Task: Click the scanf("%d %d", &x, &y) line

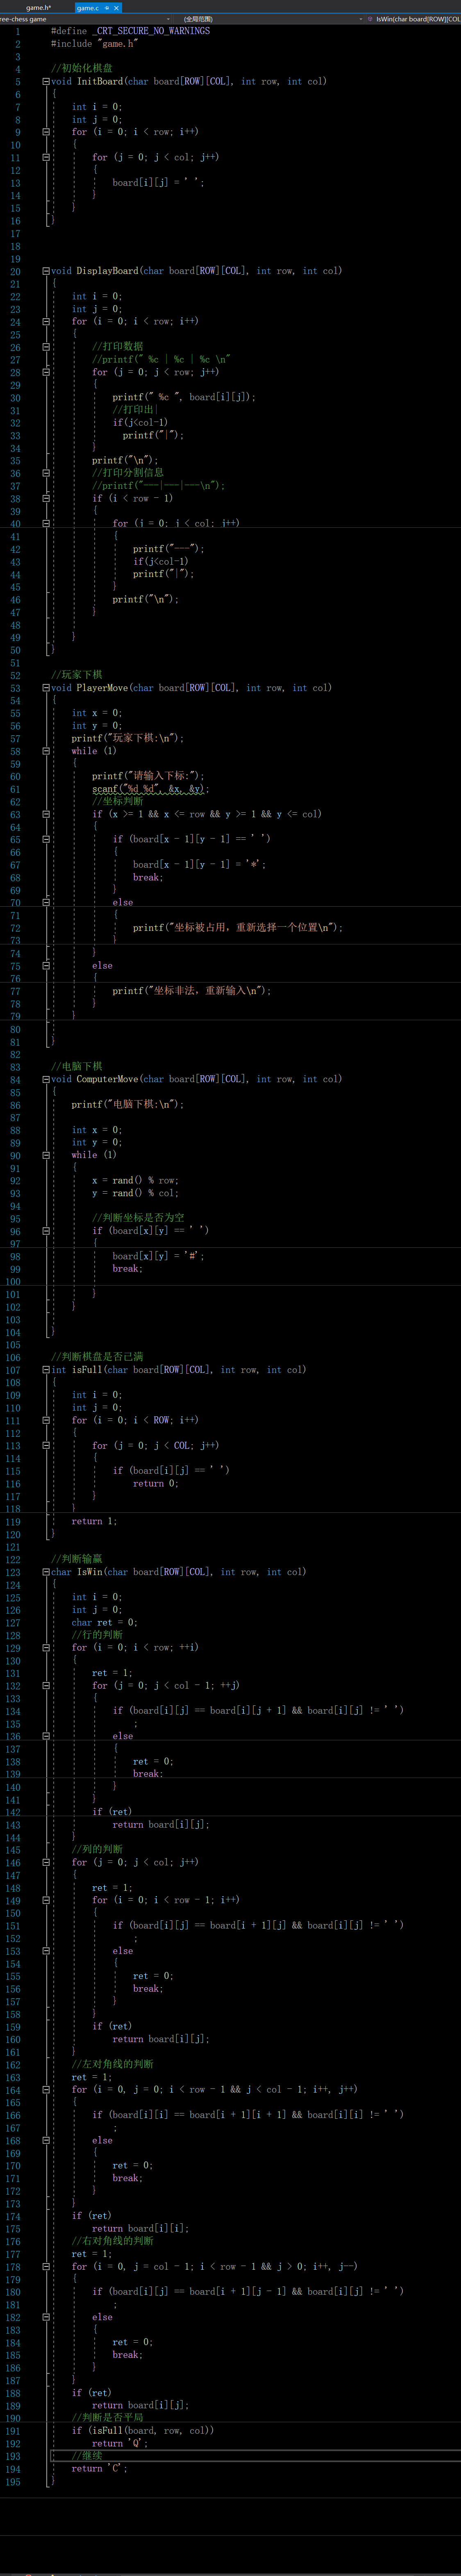Action: [x=150, y=788]
